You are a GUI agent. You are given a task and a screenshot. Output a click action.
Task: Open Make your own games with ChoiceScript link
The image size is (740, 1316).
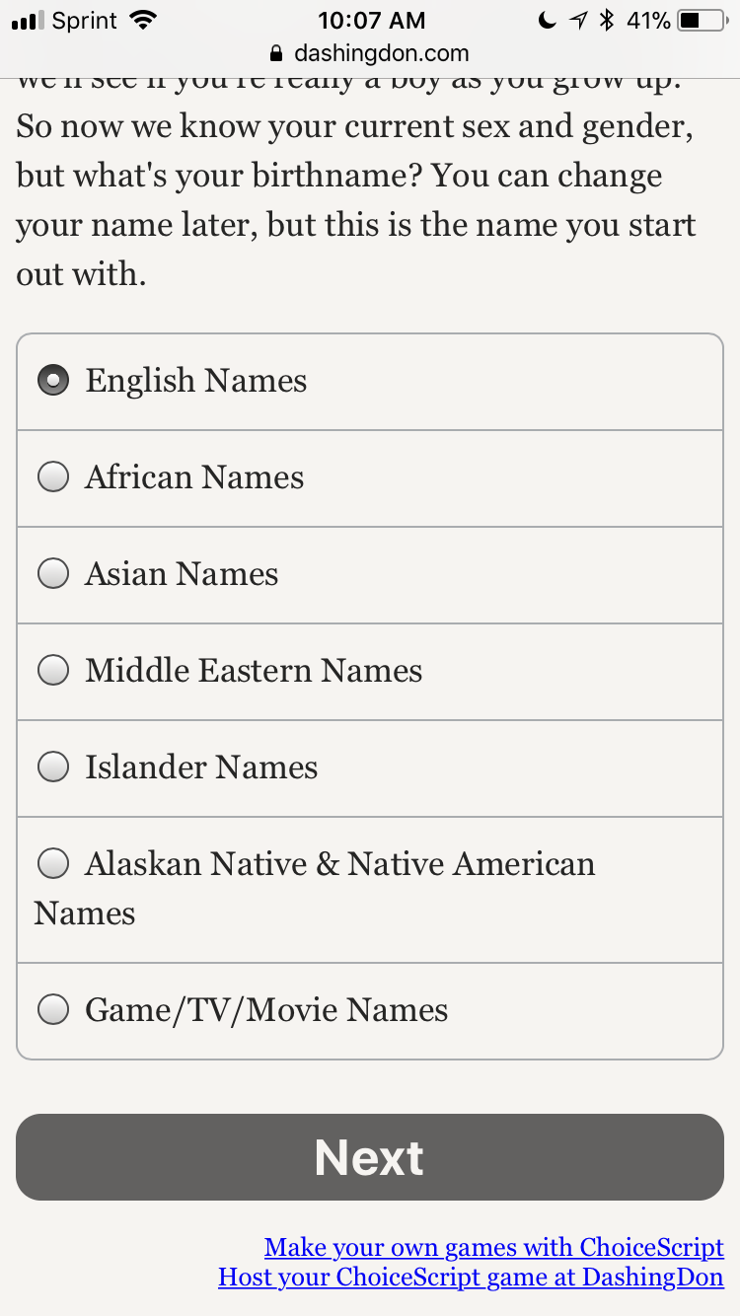[x=493, y=1247]
